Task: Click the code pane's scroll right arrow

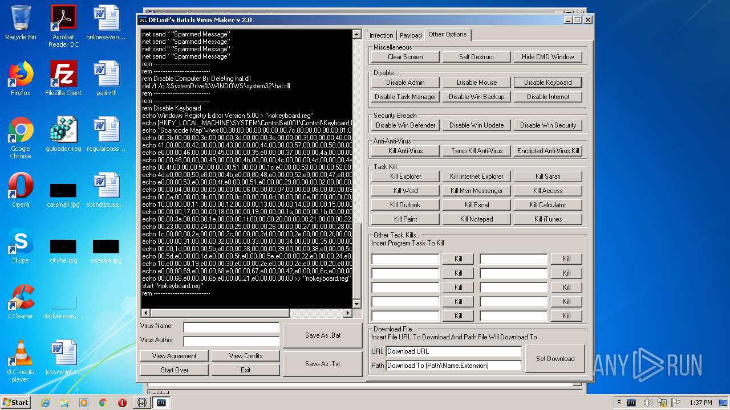Action: tap(348, 313)
